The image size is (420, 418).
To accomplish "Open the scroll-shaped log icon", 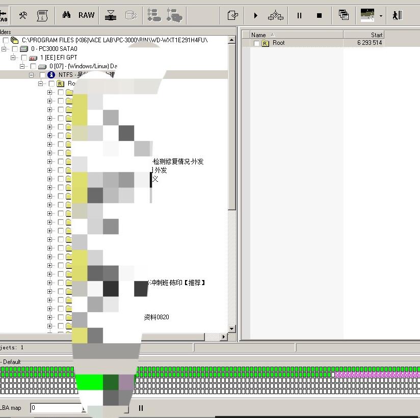I will pyautogui.click(x=42, y=15).
